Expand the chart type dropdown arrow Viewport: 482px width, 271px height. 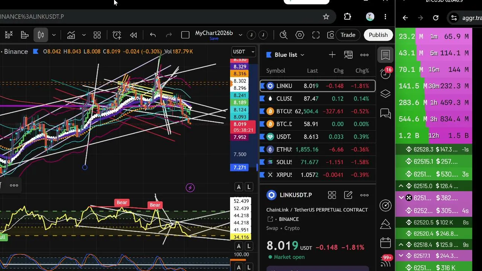point(54,35)
